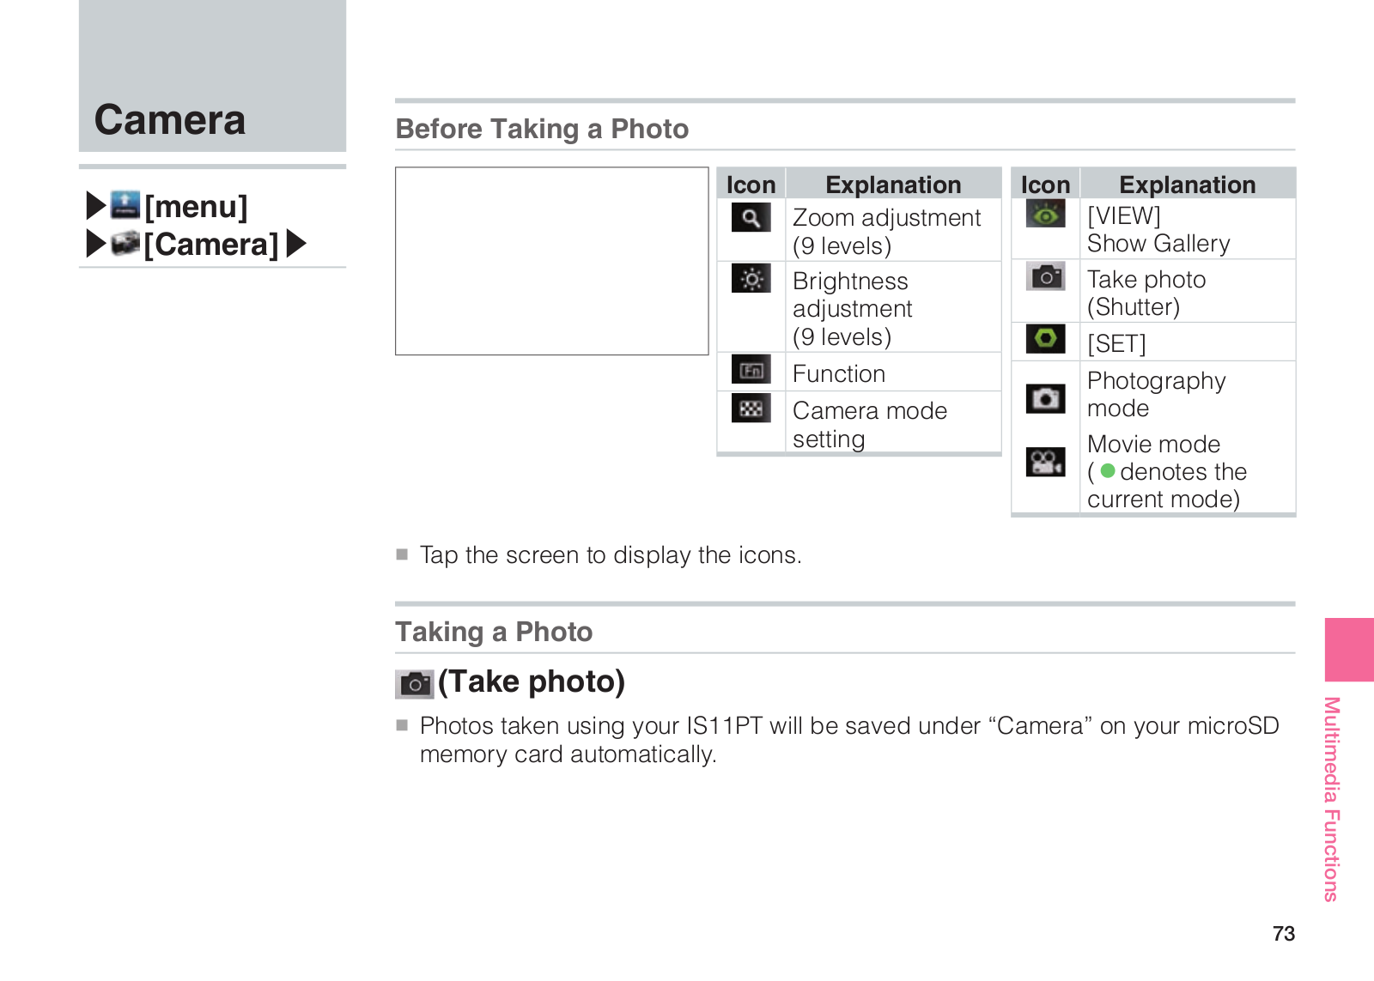Click the arrow before [menu]
This screenshot has width=1374, height=981.
point(96,206)
